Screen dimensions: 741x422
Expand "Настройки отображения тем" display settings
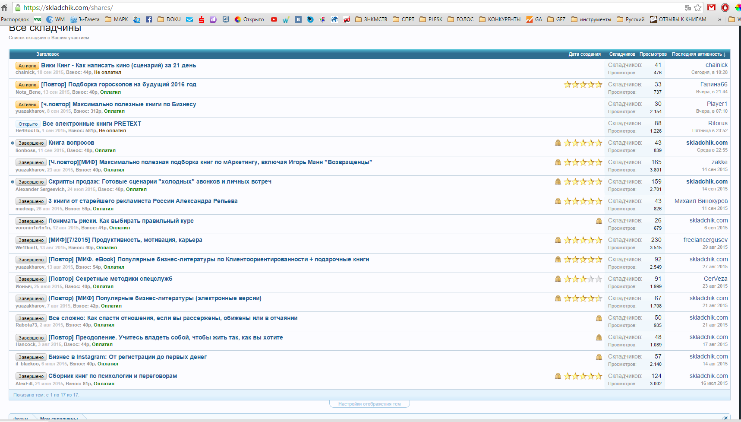pyautogui.click(x=369, y=404)
